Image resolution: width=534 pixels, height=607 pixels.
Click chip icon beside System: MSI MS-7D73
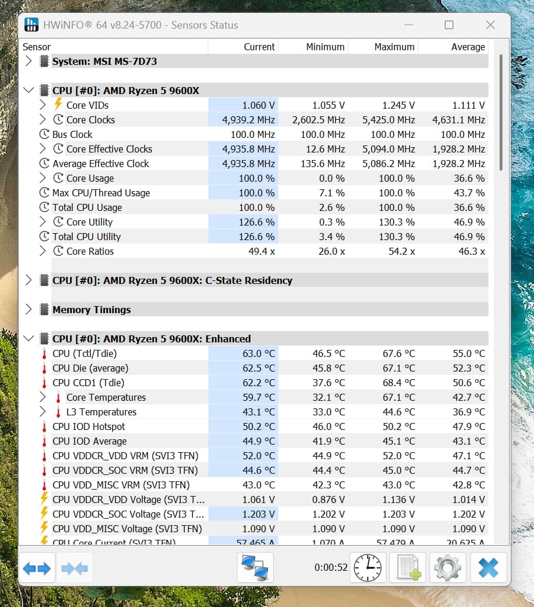tap(44, 61)
